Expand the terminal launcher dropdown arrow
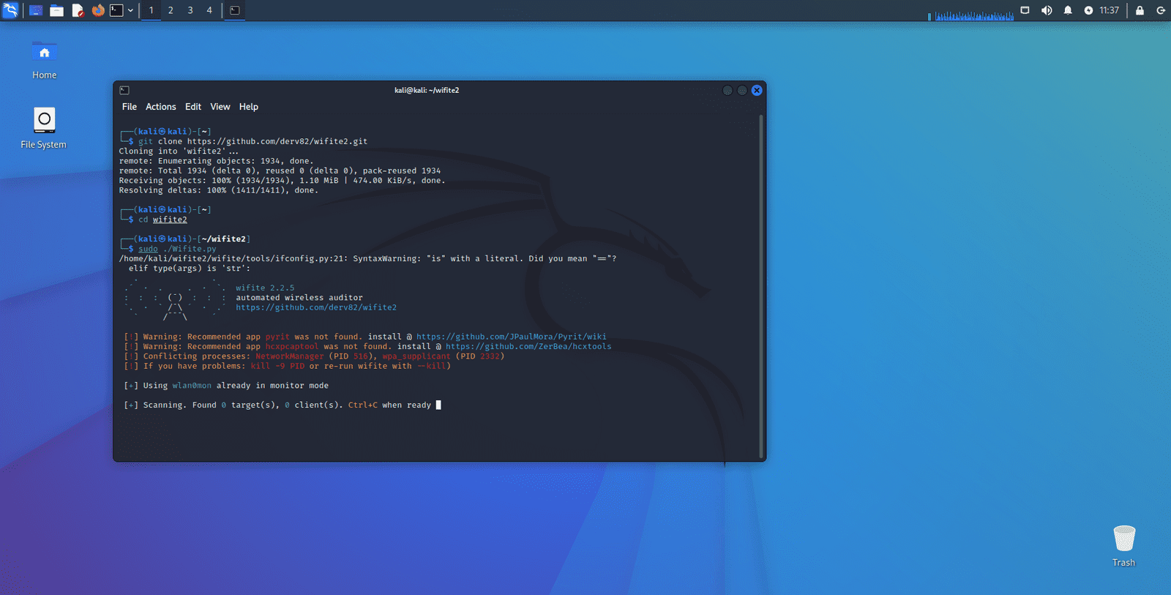Viewport: 1171px width, 595px height. (x=130, y=10)
